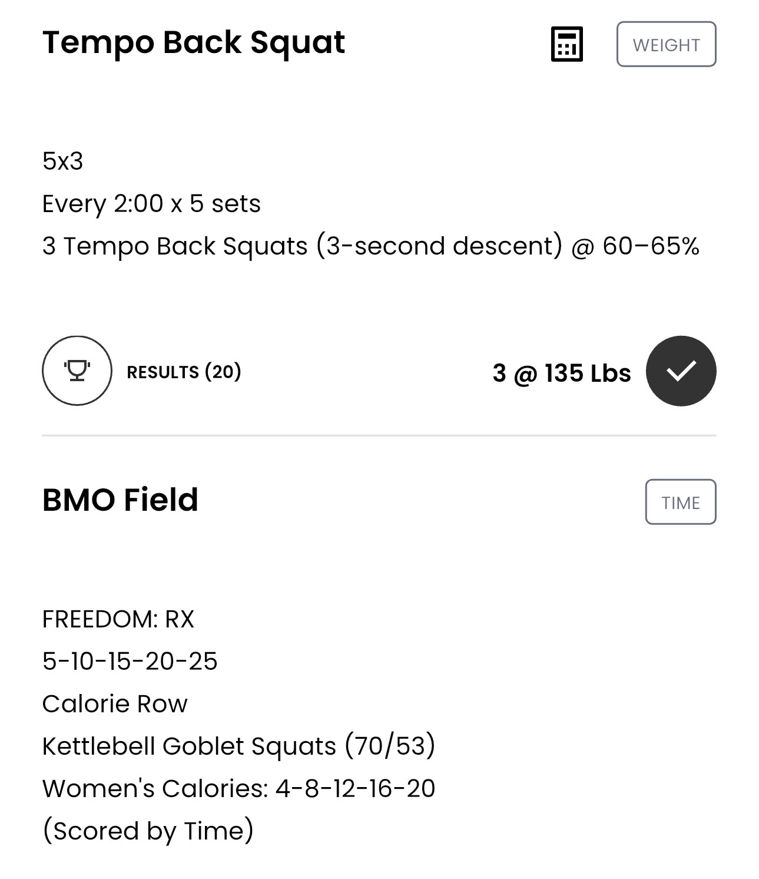Tap the Kettlebell Goblet Squats (70/53) line
Screen dimensions: 759x879
238,746
